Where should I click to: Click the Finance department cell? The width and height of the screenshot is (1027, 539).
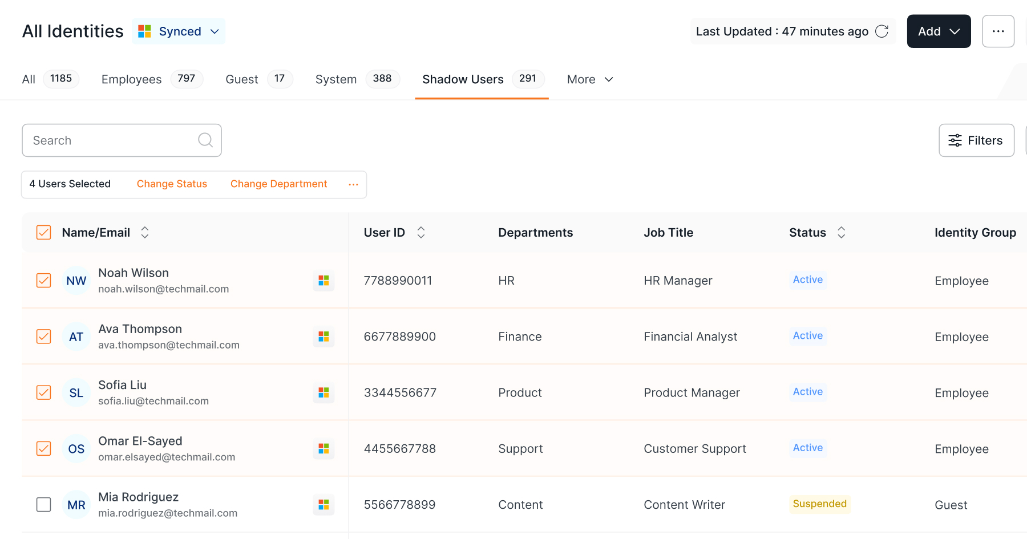pos(520,337)
